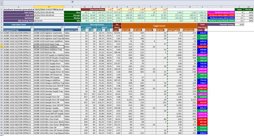
Task: Open Total Toggles filter dropdown
Action: 181,30
